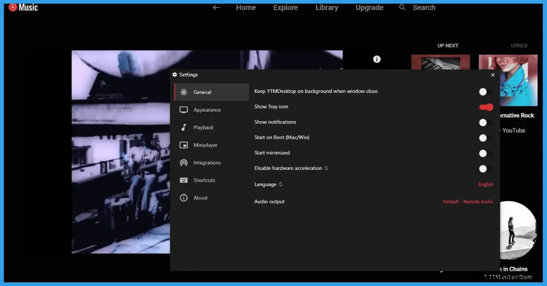Screen dimensions: 547x286
Task: Open the English language dropdown
Action: 485,184
